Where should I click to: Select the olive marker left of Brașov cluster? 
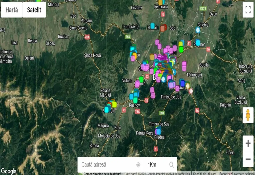152,57
